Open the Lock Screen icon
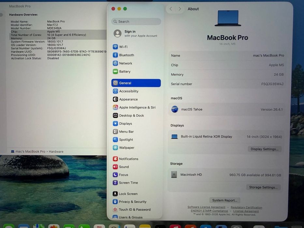The image size is (304, 228). tap(115, 194)
